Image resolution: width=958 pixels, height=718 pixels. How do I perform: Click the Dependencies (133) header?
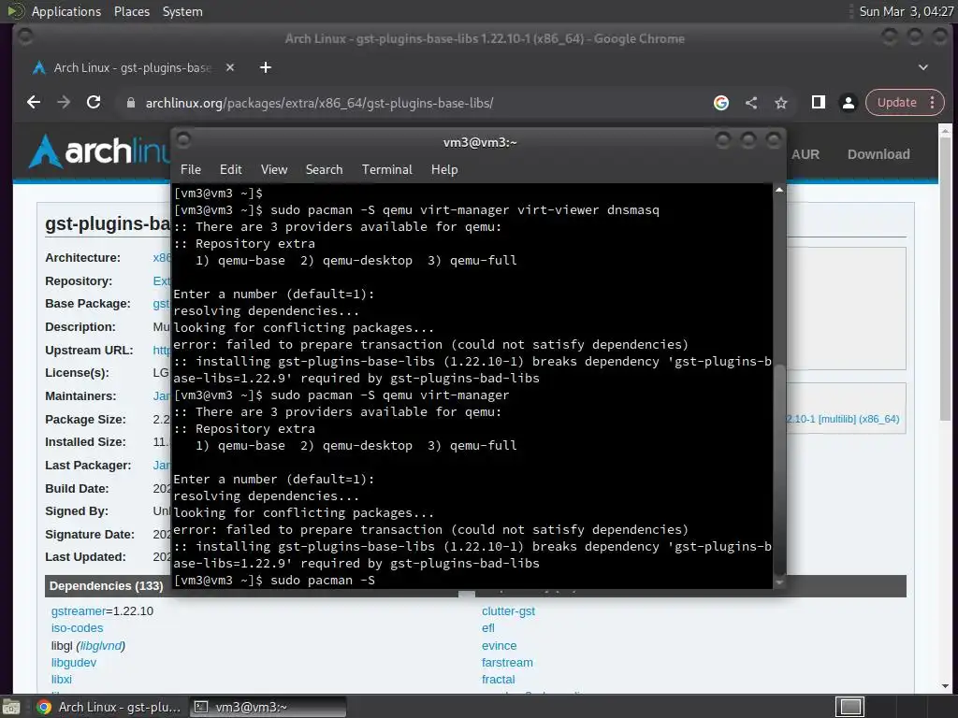pyautogui.click(x=107, y=586)
